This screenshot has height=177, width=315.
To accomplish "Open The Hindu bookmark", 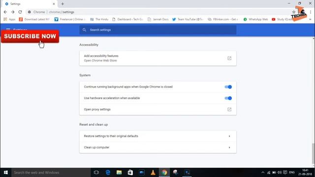I will pyautogui.click(x=99, y=19).
